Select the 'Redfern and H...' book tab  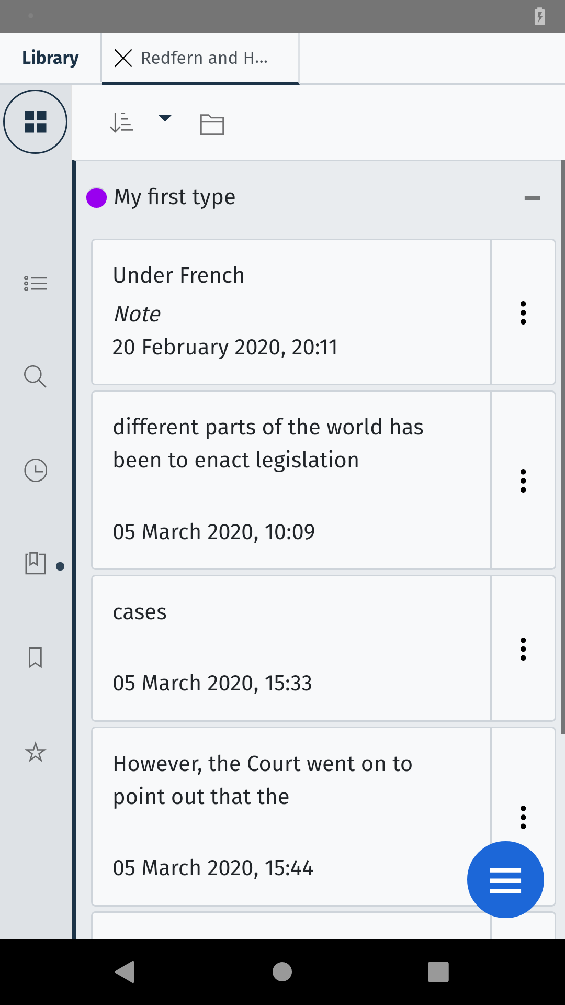tap(205, 58)
